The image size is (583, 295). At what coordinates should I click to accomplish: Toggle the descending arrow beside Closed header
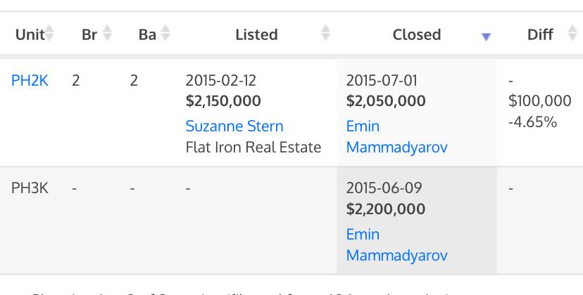point(486,37)
